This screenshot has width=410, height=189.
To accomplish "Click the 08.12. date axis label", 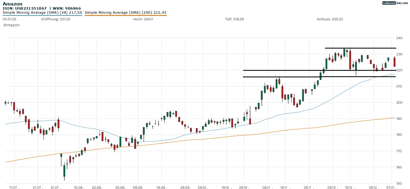I will tap(333, 187).
